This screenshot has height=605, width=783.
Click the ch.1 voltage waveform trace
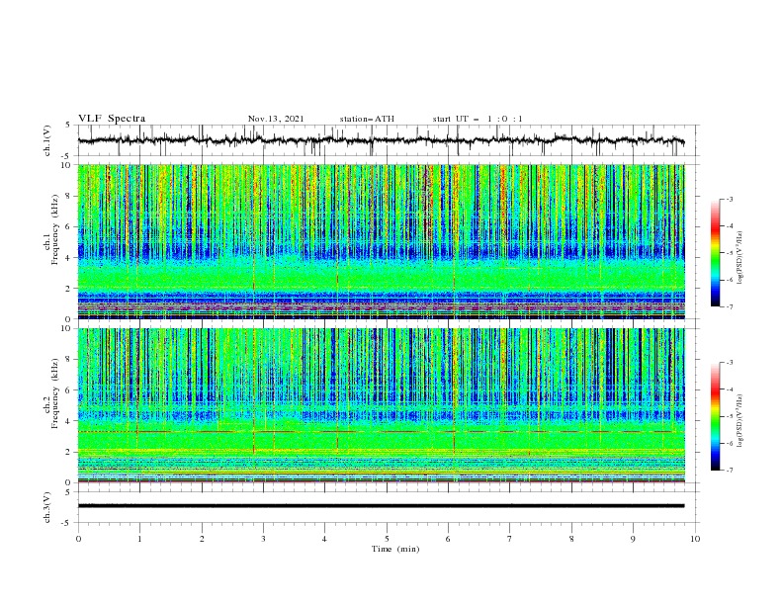point(381,140)
